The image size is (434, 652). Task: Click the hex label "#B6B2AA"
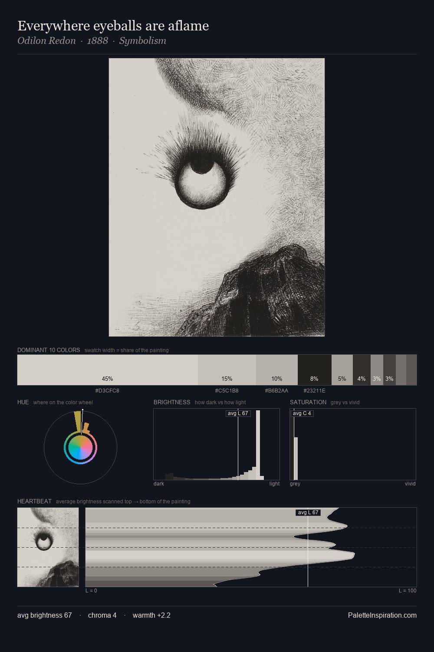(x=276, y=390)
